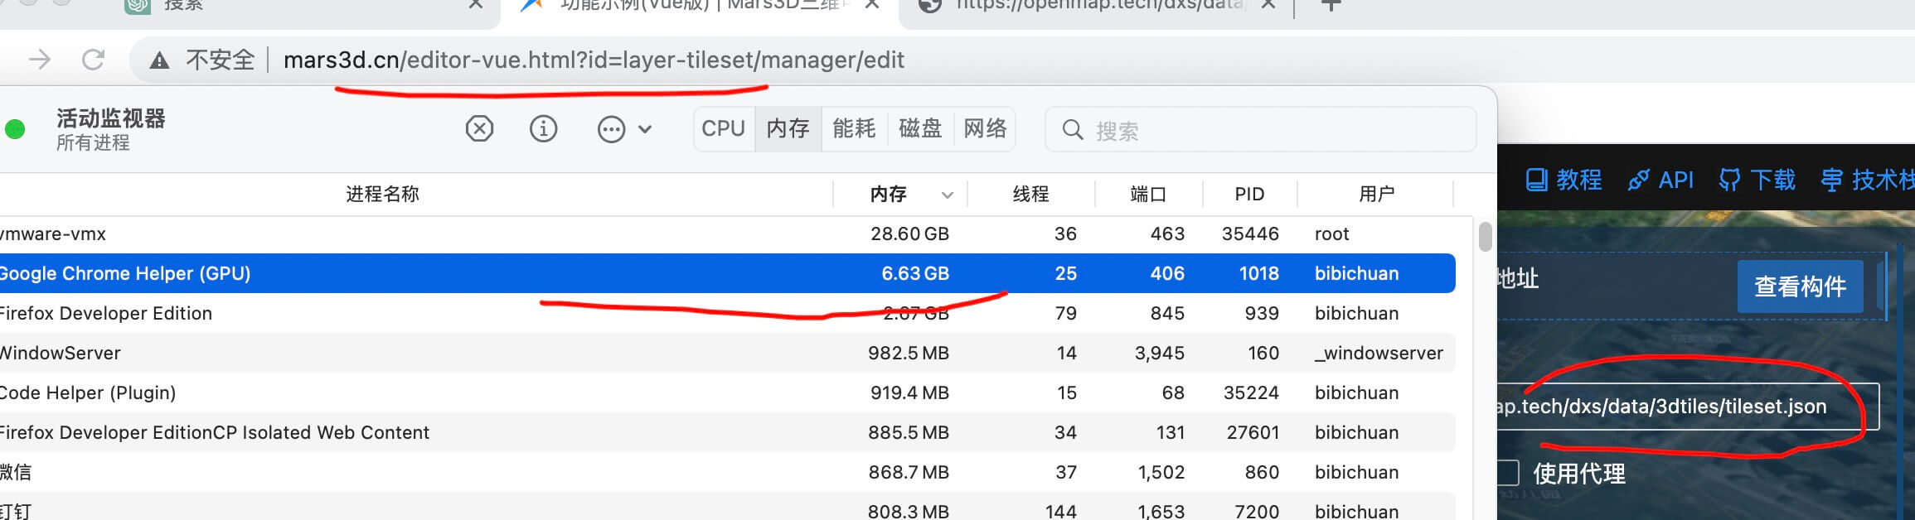Image resolution: width=1915 pixels, height=520 pixels.
Task: Expand the dropdown chevron beside ellipsis
Action: click(645, 129)
